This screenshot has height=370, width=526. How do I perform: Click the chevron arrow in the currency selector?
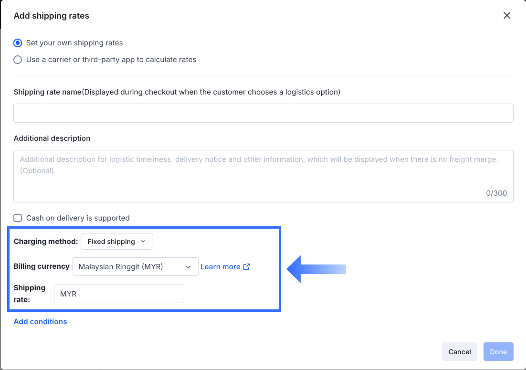[188, 267]
